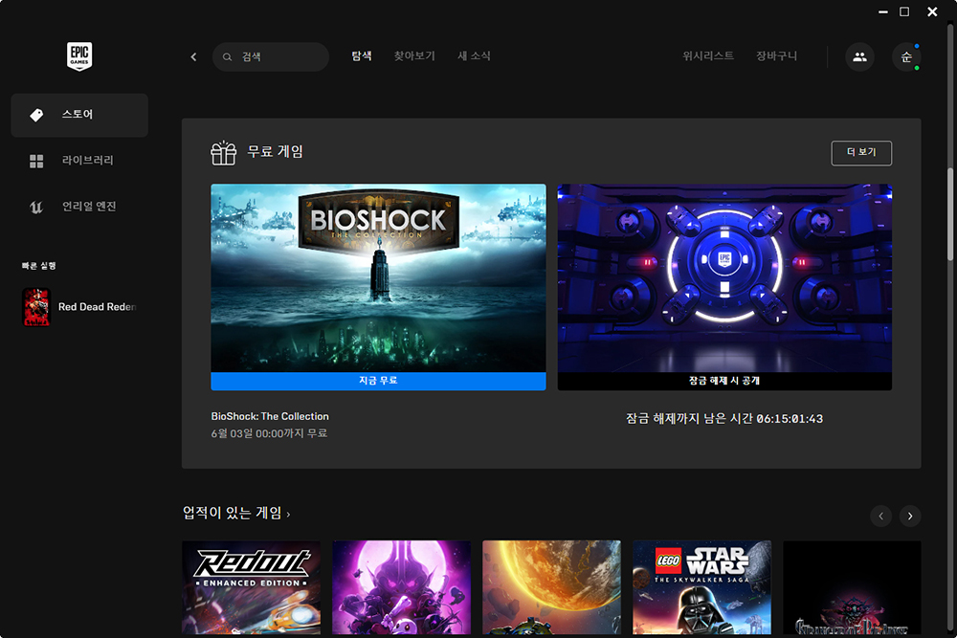Click the 검색 search field
Viewport: 957px width, 638px height.
pos(271,56)
